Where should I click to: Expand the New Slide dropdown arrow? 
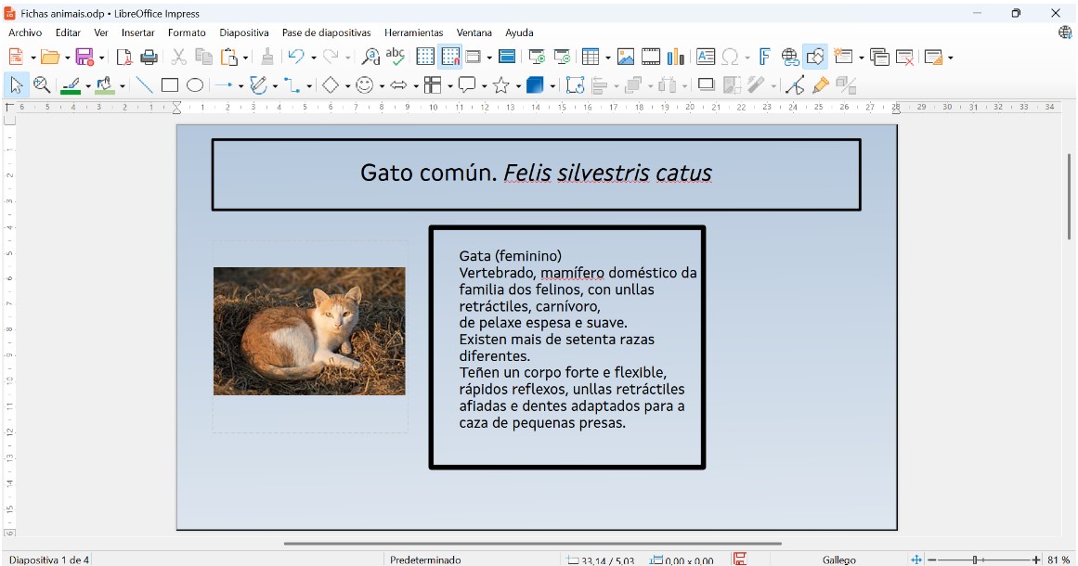862,58
